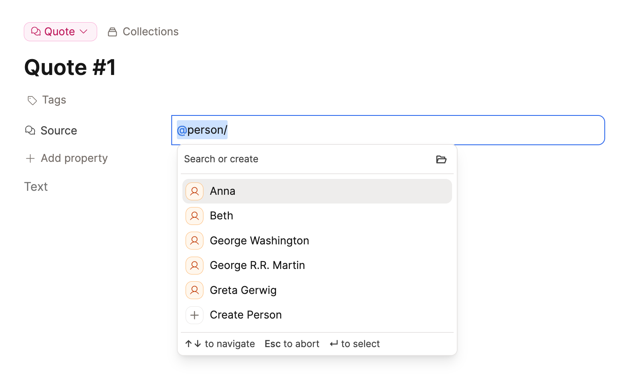Click the Quote speech bubble icon
This screenshot has height=384, width=621.
tap(36, 31)
